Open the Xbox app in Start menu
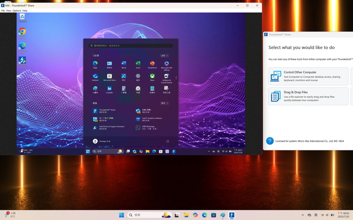353x220 pixels. tap(152, 77)
